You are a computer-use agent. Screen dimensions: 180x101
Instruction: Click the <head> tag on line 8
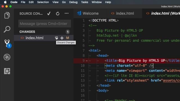(102, 56)
